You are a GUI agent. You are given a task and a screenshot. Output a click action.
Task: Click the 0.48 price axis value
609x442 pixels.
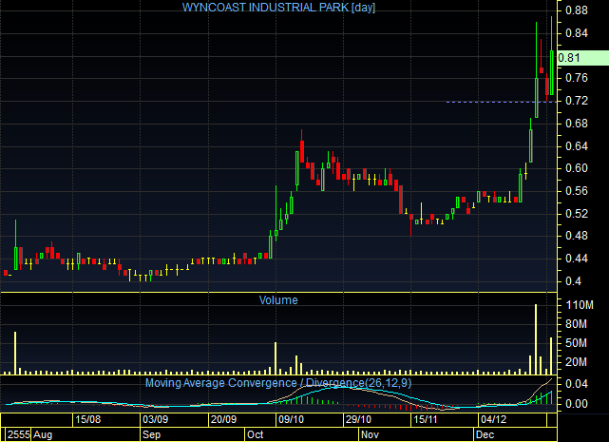[x=577, y=236]
